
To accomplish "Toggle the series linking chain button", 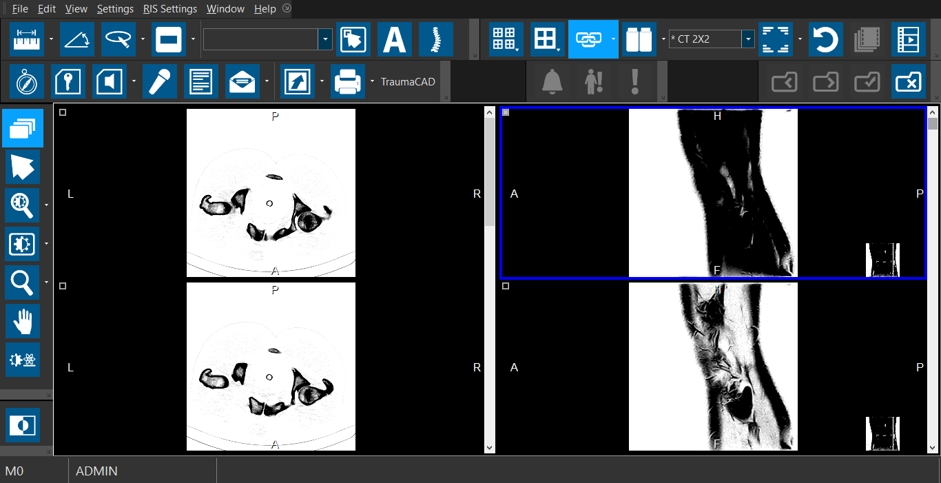I will pos(588,39).
